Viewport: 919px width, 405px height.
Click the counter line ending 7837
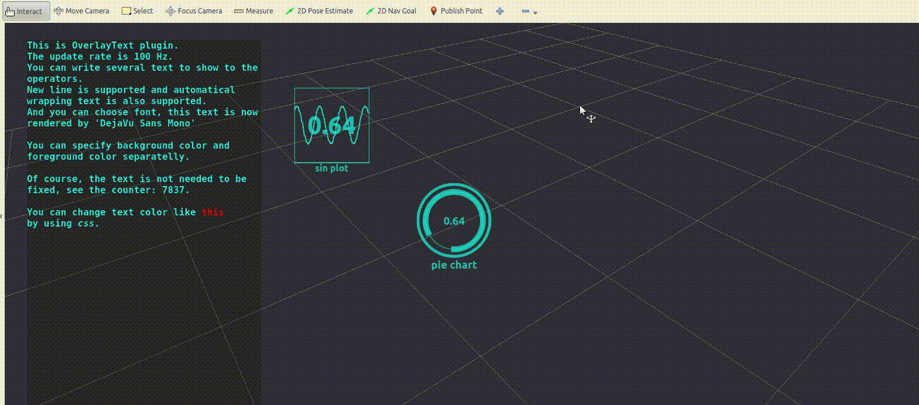[x=109, y=190]
